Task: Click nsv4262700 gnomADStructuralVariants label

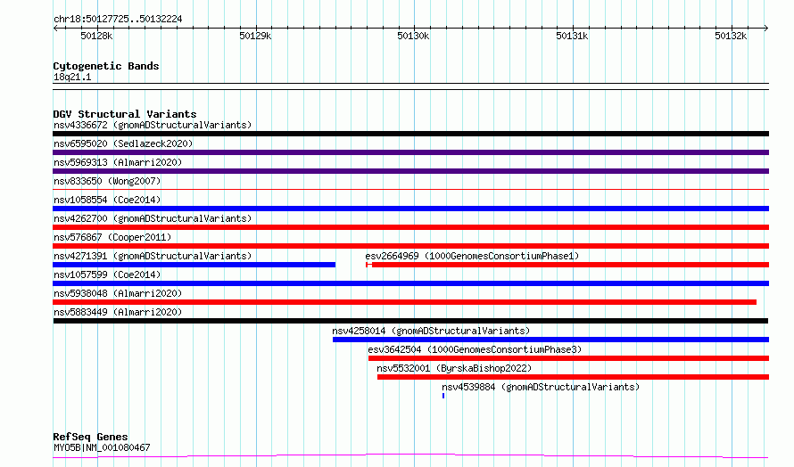Action: pos(153,218)
